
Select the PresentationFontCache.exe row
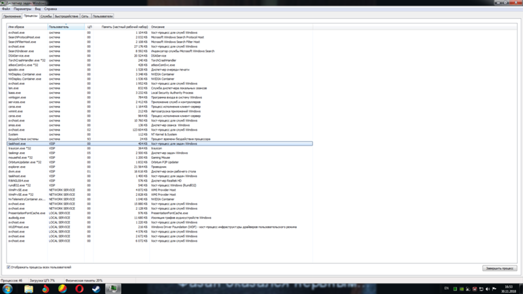click(x=160, y=214)
